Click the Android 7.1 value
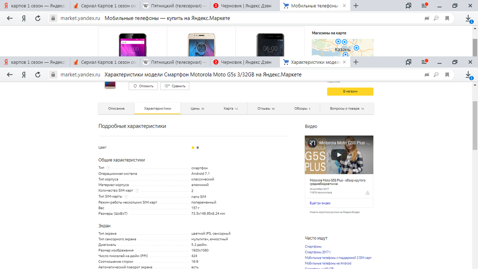 pos(200,174)
